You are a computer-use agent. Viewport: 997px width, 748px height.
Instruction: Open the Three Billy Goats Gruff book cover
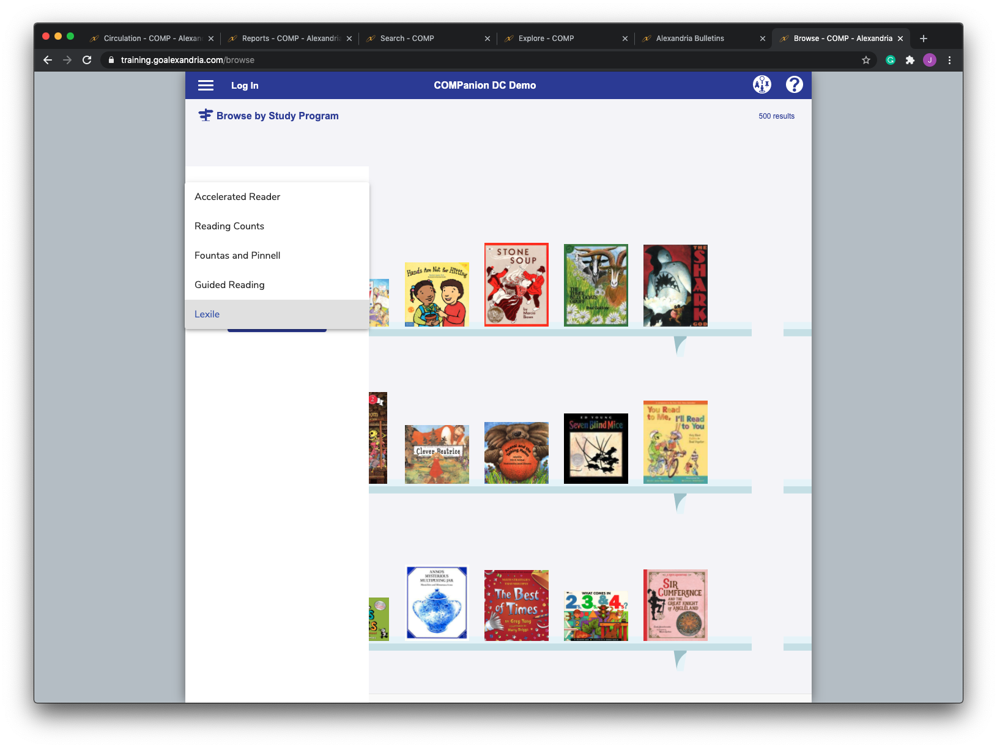click(596, 285)
